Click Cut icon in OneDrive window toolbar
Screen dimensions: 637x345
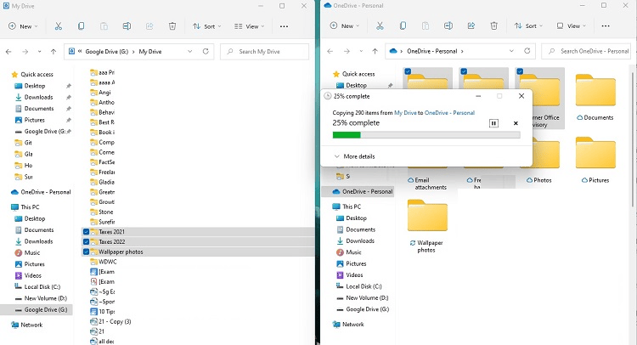coord(380,25)
